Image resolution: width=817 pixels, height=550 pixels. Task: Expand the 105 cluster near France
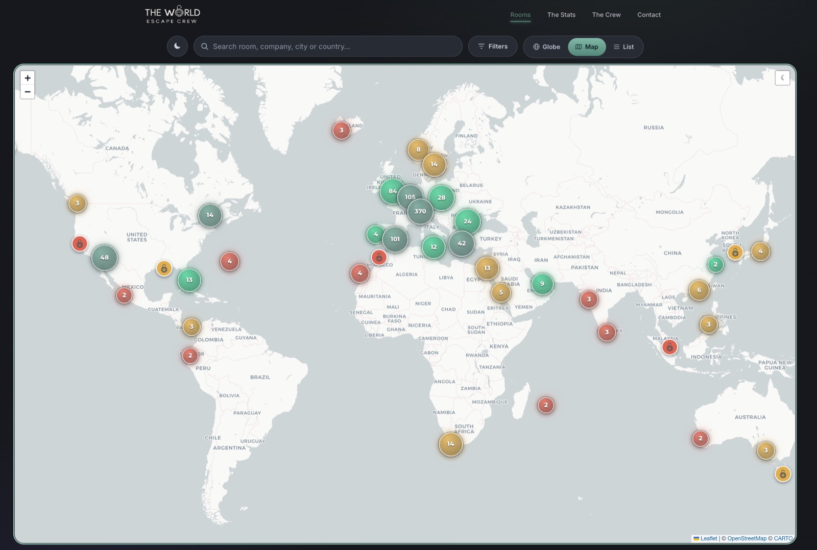[x=410, y=197]
